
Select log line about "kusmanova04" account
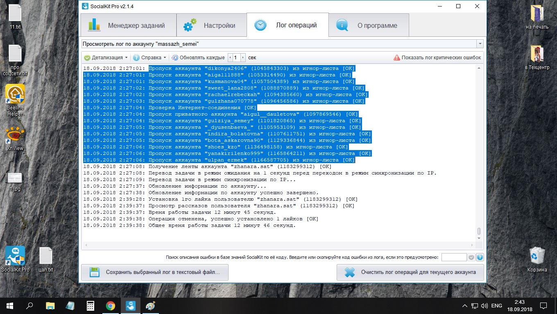pos(219,81)
